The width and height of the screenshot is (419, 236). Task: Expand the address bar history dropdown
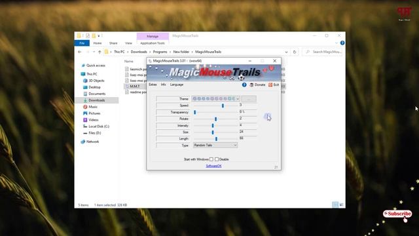287,52
